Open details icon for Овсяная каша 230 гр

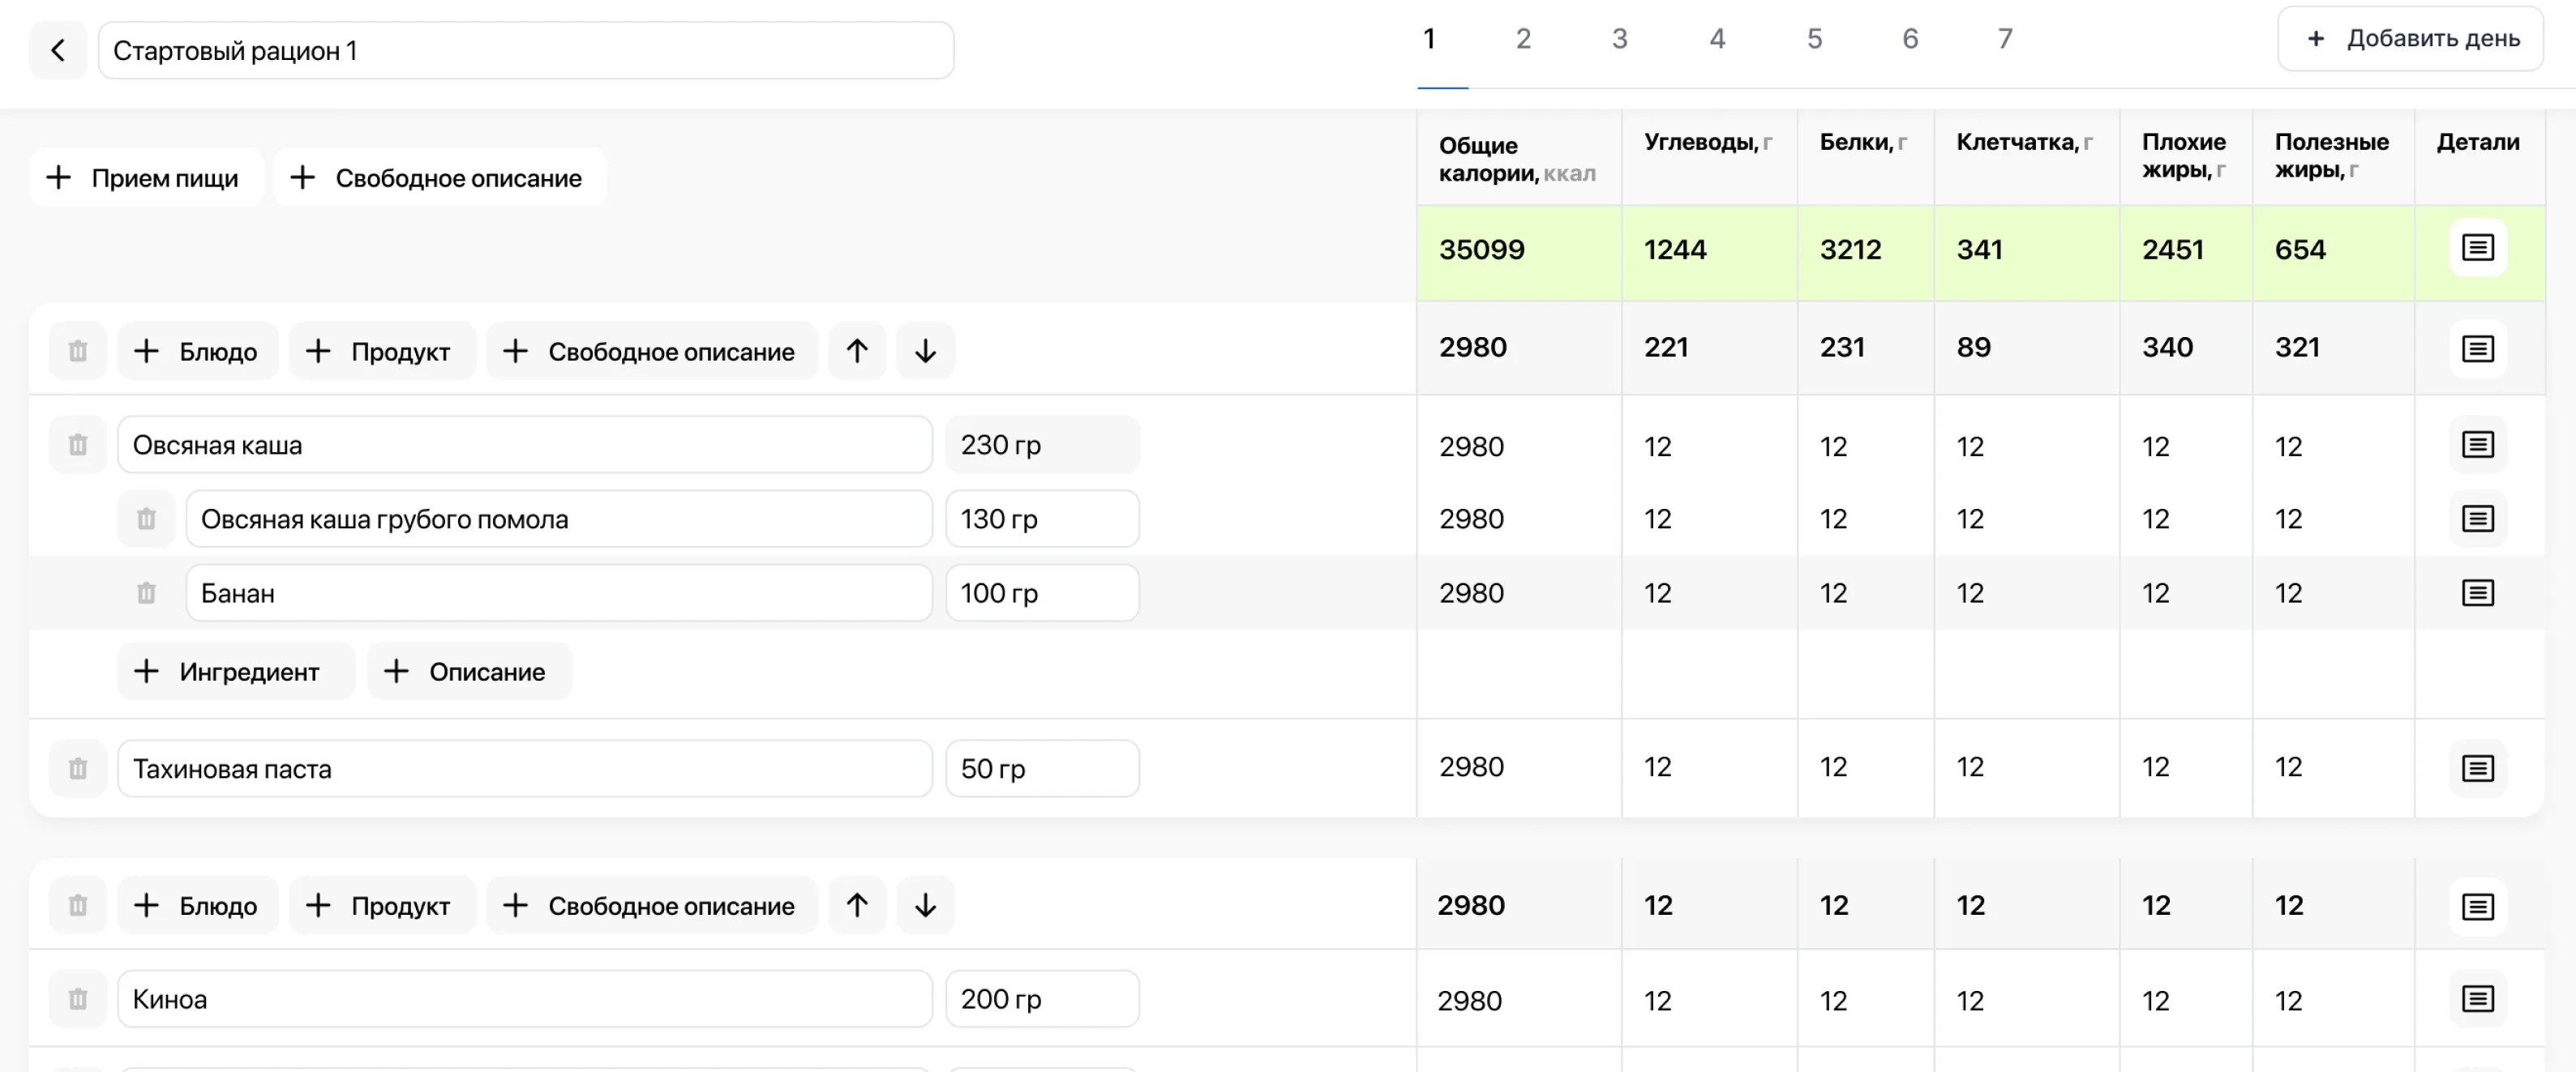(2477, 445)
